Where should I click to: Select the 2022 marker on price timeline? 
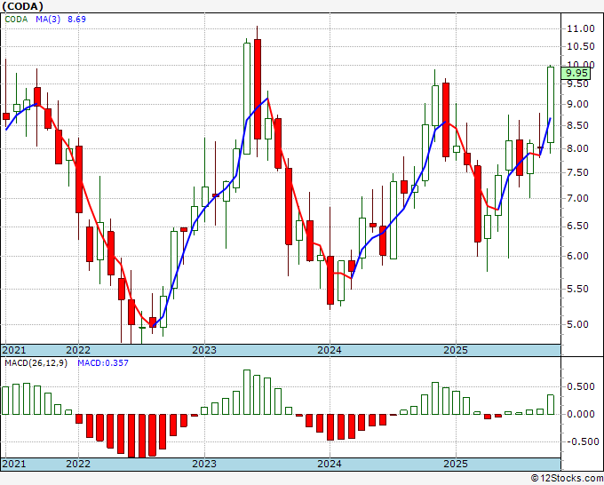pyautogui.click(x=78, y=350)
